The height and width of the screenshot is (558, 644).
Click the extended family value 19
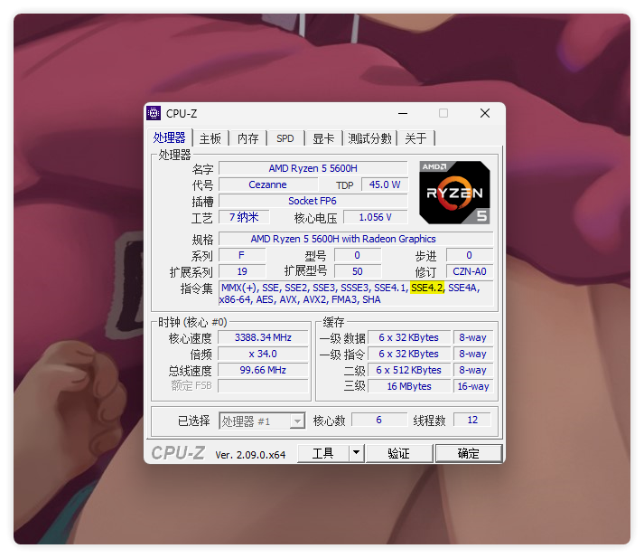[242, 271]
